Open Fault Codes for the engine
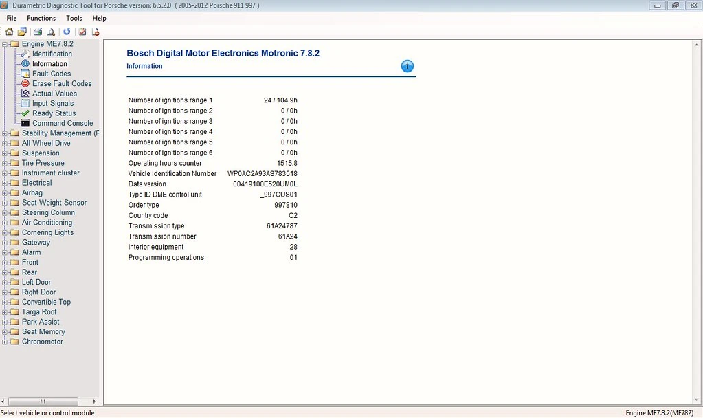The image size is (703, 418). click(x=52, y=74)
